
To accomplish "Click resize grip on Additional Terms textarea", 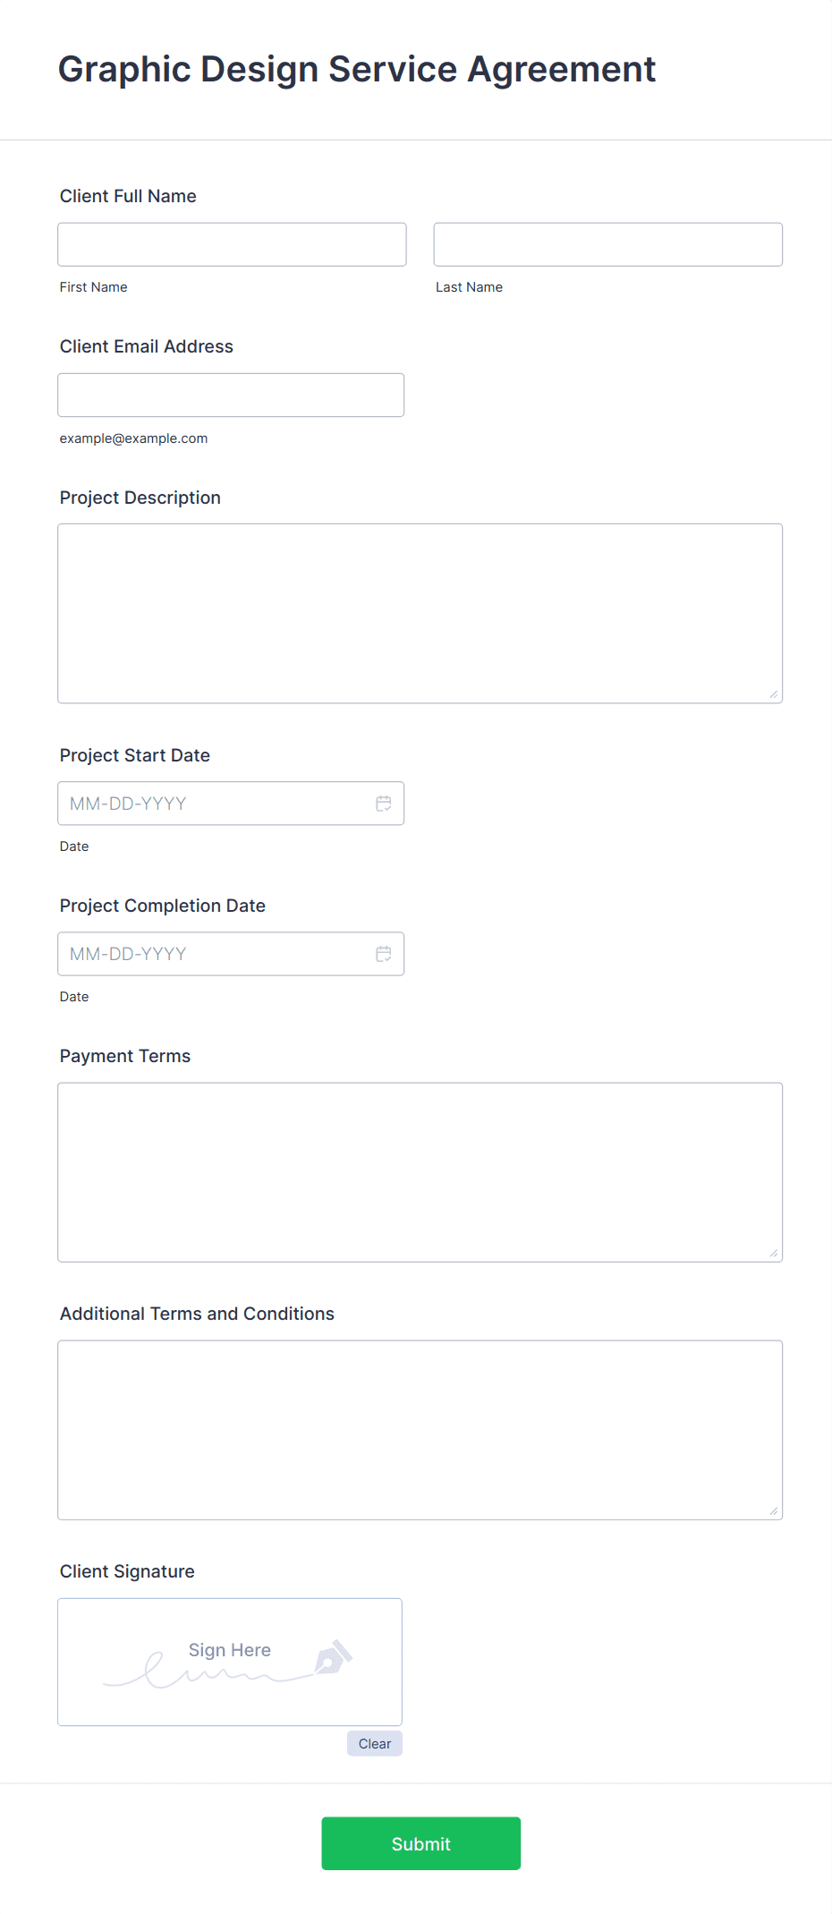I will tap(774, 1511).
